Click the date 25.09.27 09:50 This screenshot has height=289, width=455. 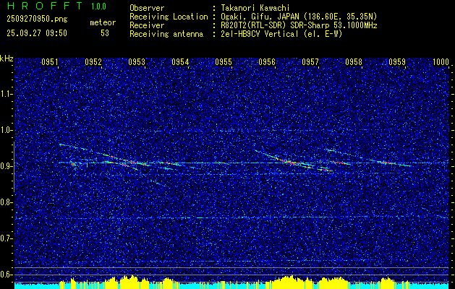pos(37,33)
